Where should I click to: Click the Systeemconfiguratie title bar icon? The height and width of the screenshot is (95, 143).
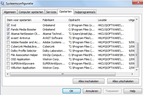pyautogui.click(x=2, y=3)
